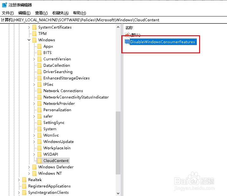Click the WcmSvc folder icon
227x196 pixels.
tap(39, 135)
